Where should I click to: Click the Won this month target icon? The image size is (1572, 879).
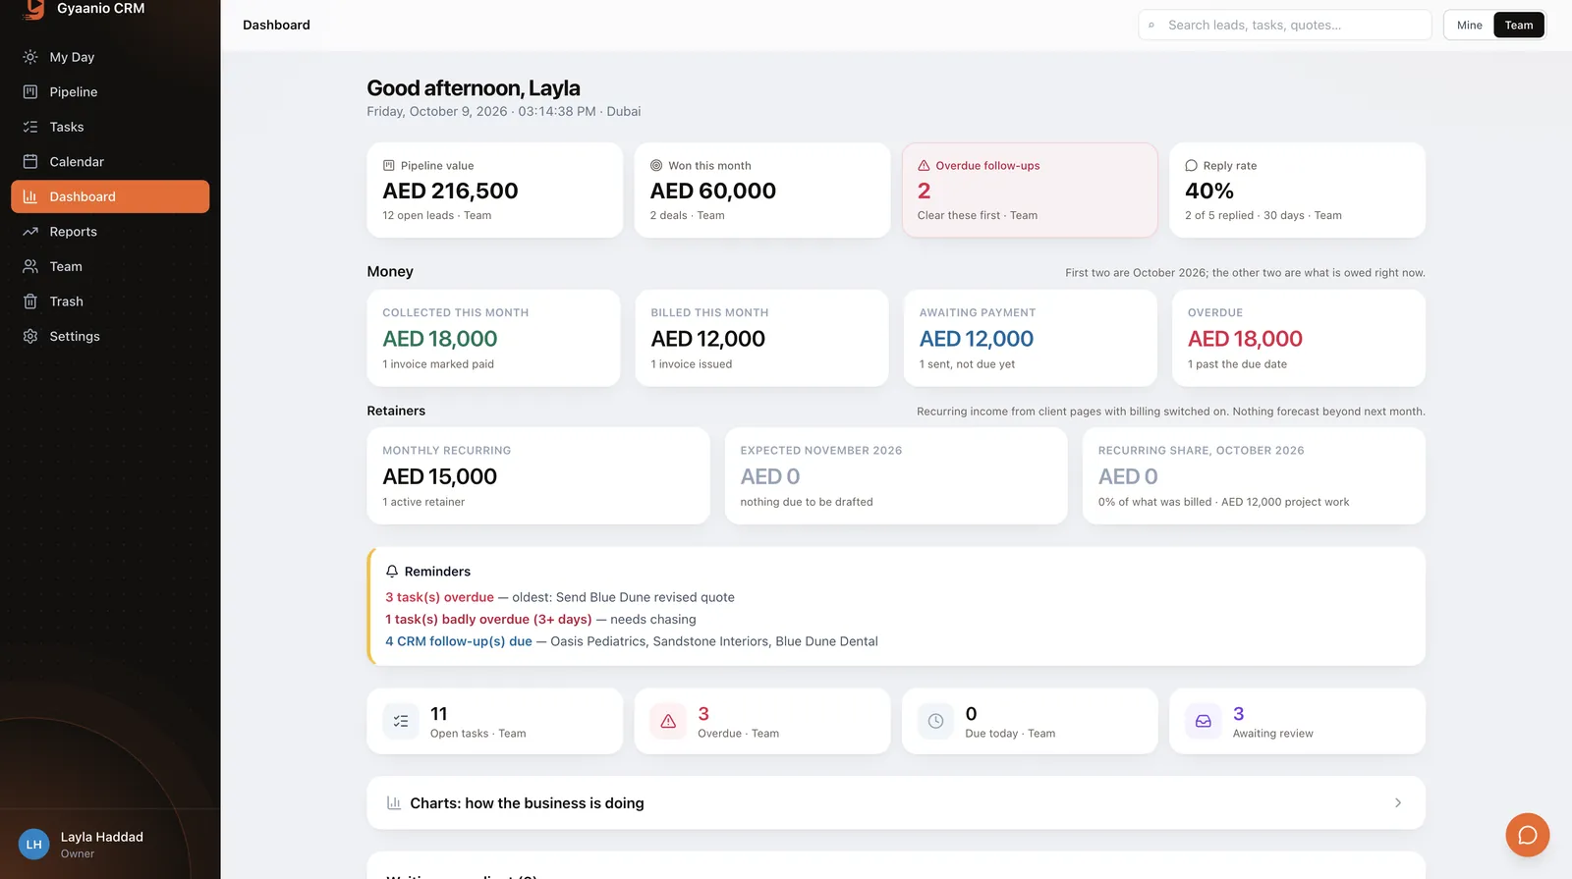point(656,166)
